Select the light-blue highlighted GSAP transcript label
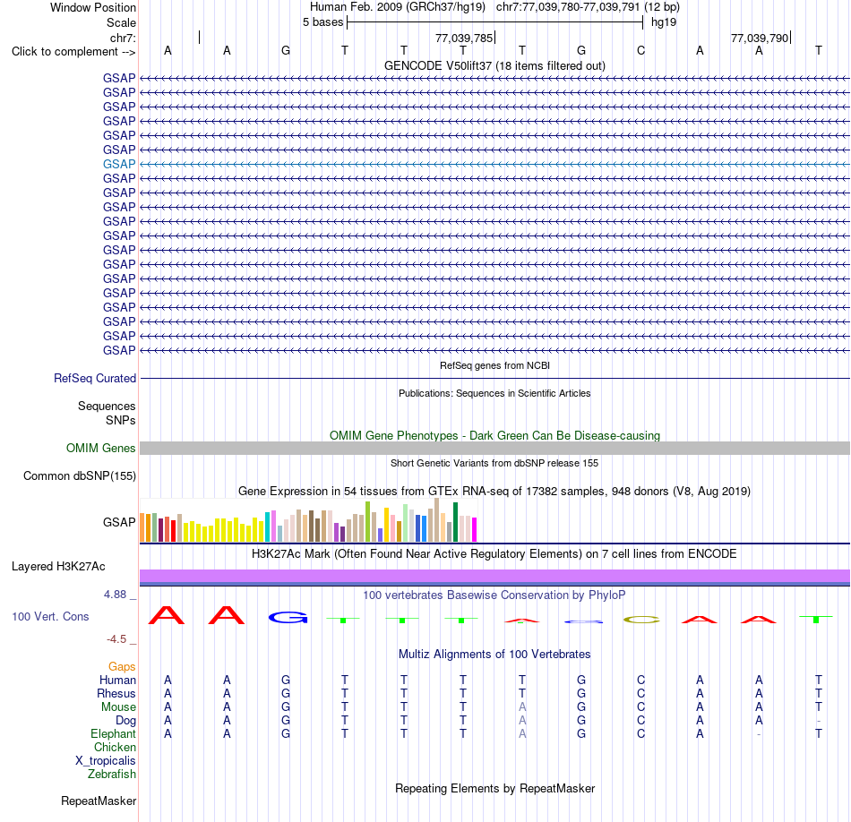Image resolution: width=851 pixels, height=822 pixels. [x=119, y=164]
